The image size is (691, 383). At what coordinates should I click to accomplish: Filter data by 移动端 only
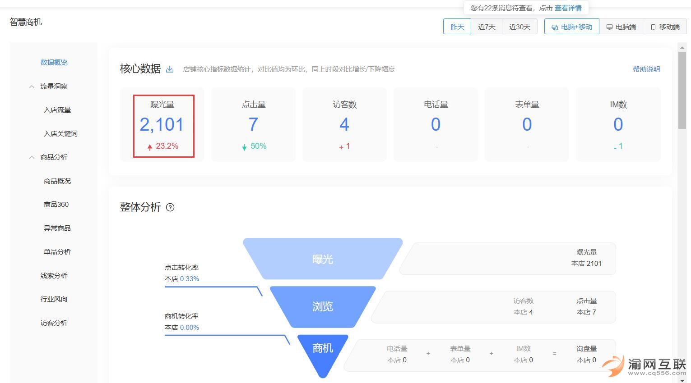point(665,27)
